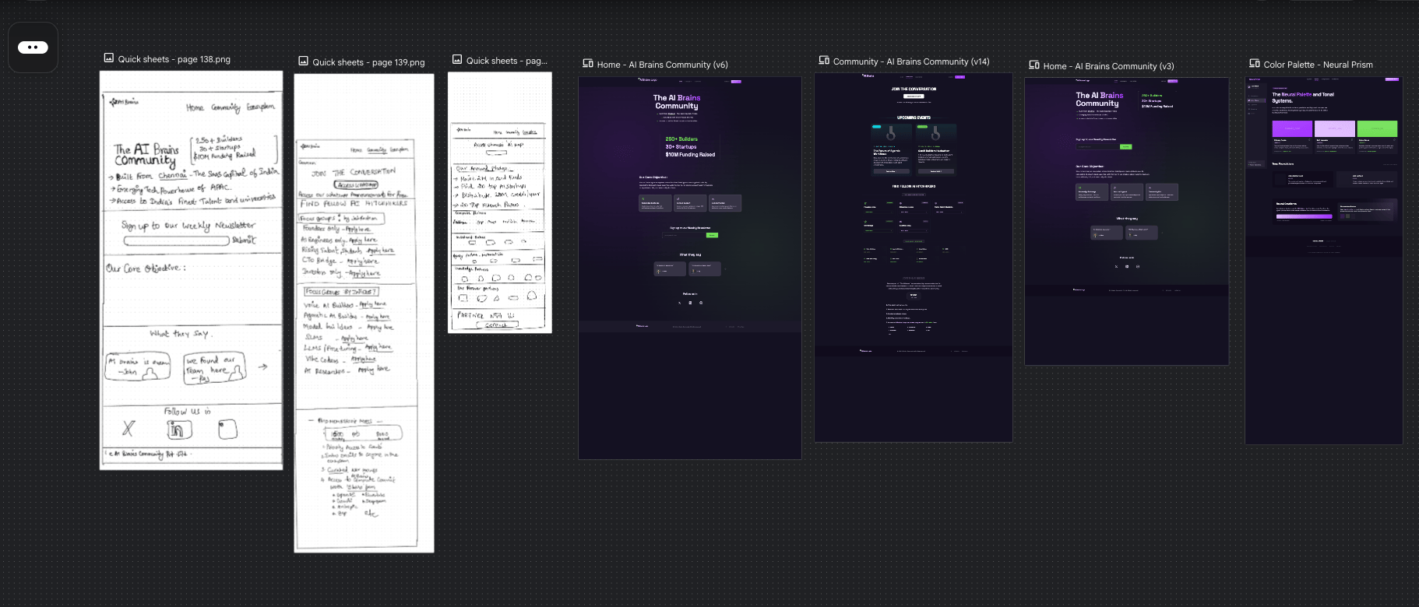Click image icon beside truncated 'Quick sheets - pag...' label
This screenshot has height=607, width=1419.
457,60
